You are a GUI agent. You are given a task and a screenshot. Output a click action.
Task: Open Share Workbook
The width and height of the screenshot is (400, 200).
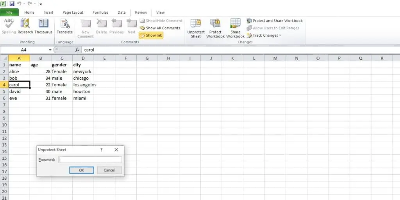(x=235, y=29)
